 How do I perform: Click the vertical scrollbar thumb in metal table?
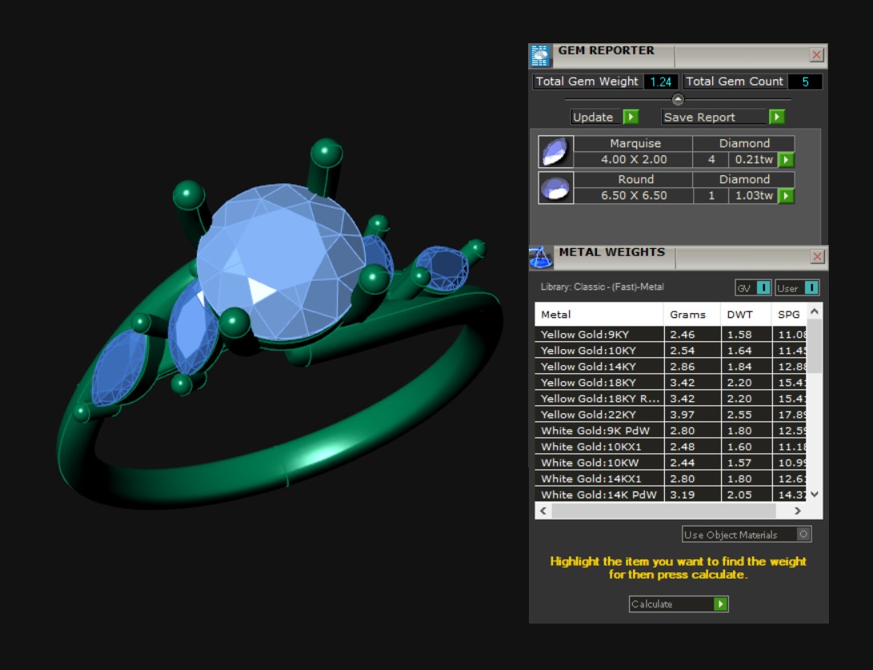[x=814, y=346]
